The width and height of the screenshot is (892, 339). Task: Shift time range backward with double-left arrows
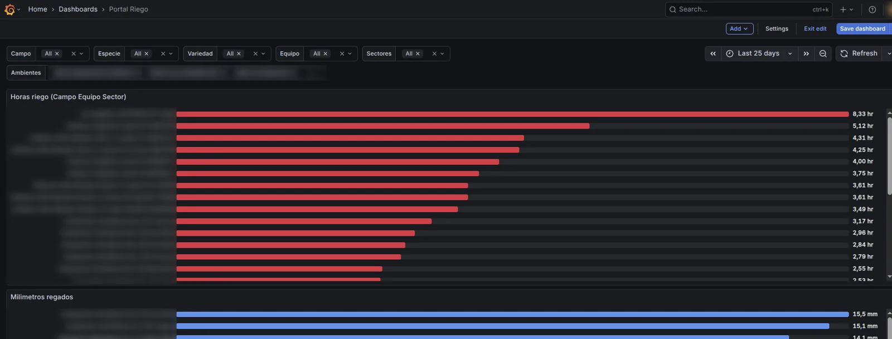pos(713,54)
